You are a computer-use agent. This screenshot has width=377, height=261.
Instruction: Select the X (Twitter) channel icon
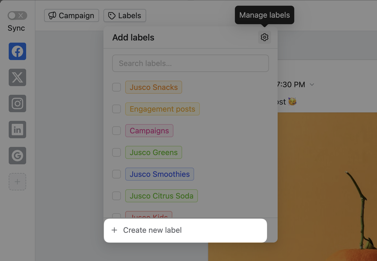17,77
